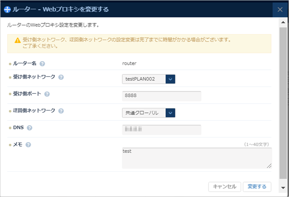Click the メモ text area containing test
Image resolution: width=289 pixels, height=197 pixels.
click(197, 158)
